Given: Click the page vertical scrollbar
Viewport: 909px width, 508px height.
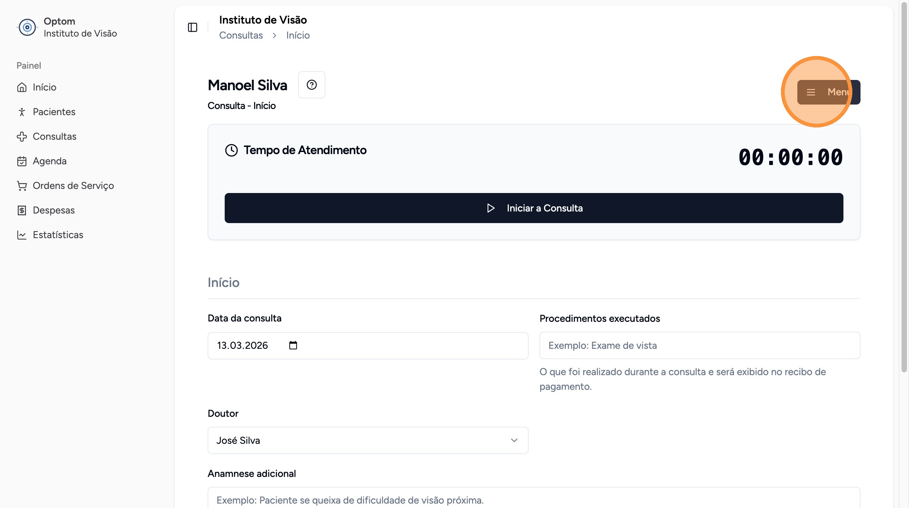Looking at the screenshot, I should point(904,187).
